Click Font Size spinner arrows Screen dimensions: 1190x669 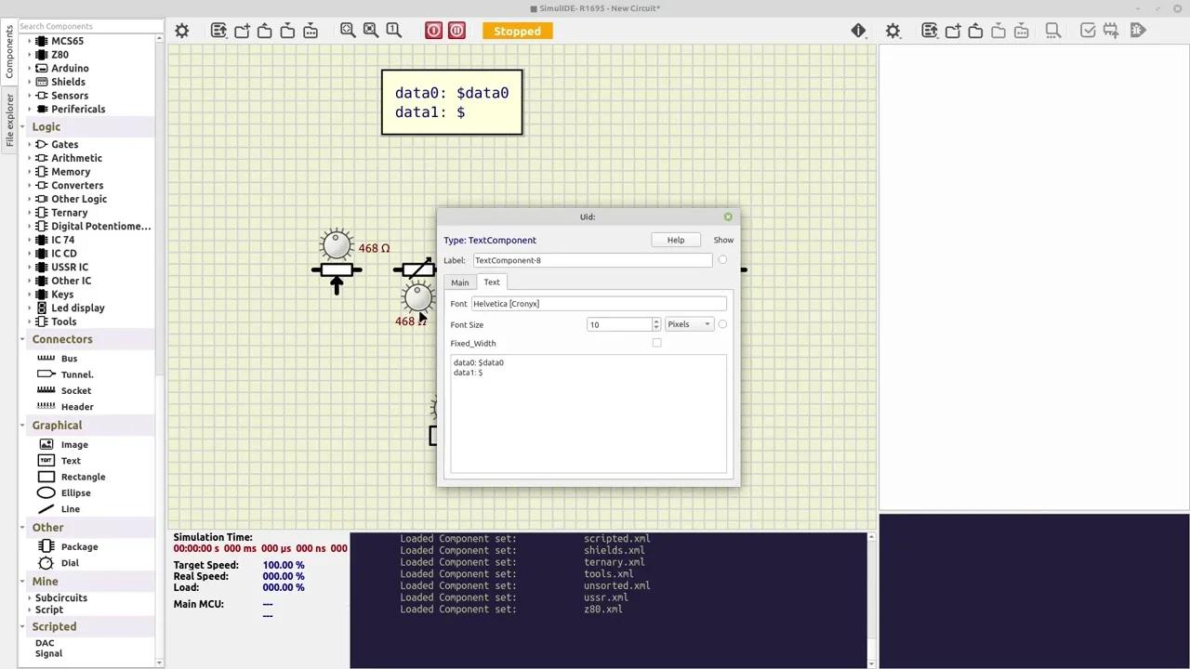pos(656,324)
